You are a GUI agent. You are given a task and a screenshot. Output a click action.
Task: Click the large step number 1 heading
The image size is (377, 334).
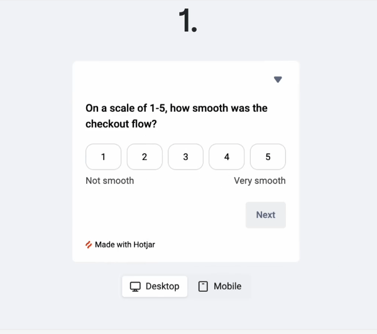pyautogui.click(x=188, y=21)
